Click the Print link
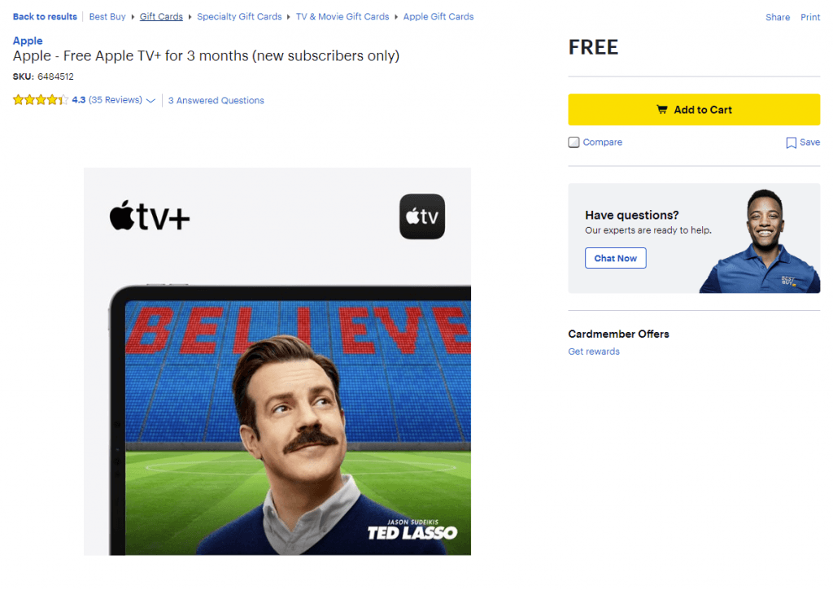This screenshot has width=833, height=590. pos(810,17)
